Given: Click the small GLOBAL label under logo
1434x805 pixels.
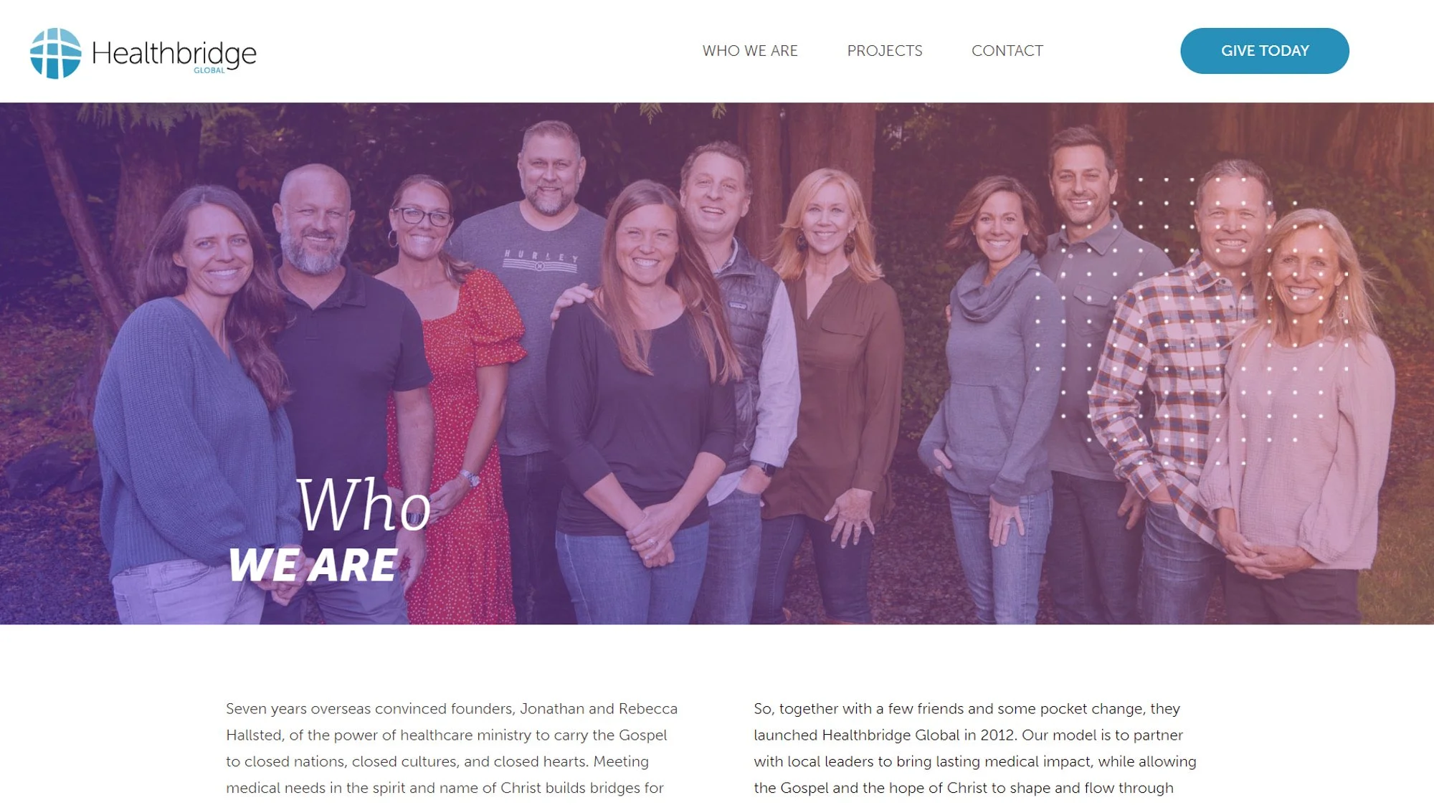Looking at the screenshot, I should (209, 70).
